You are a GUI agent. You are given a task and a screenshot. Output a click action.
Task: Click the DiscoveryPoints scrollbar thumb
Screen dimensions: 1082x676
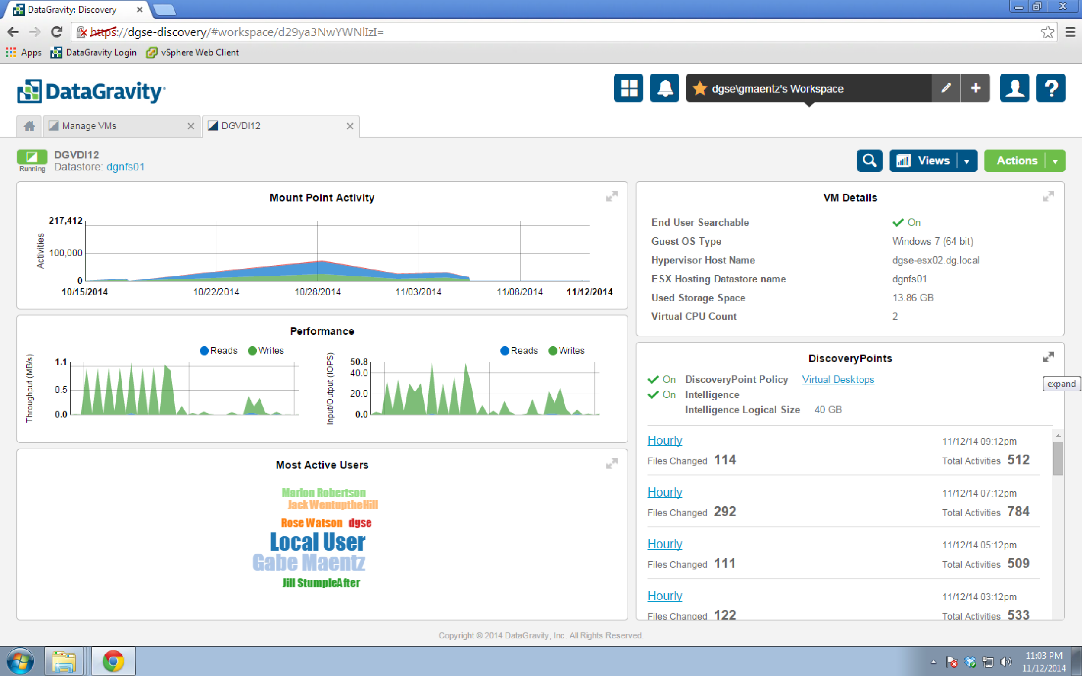point(1058,458)
